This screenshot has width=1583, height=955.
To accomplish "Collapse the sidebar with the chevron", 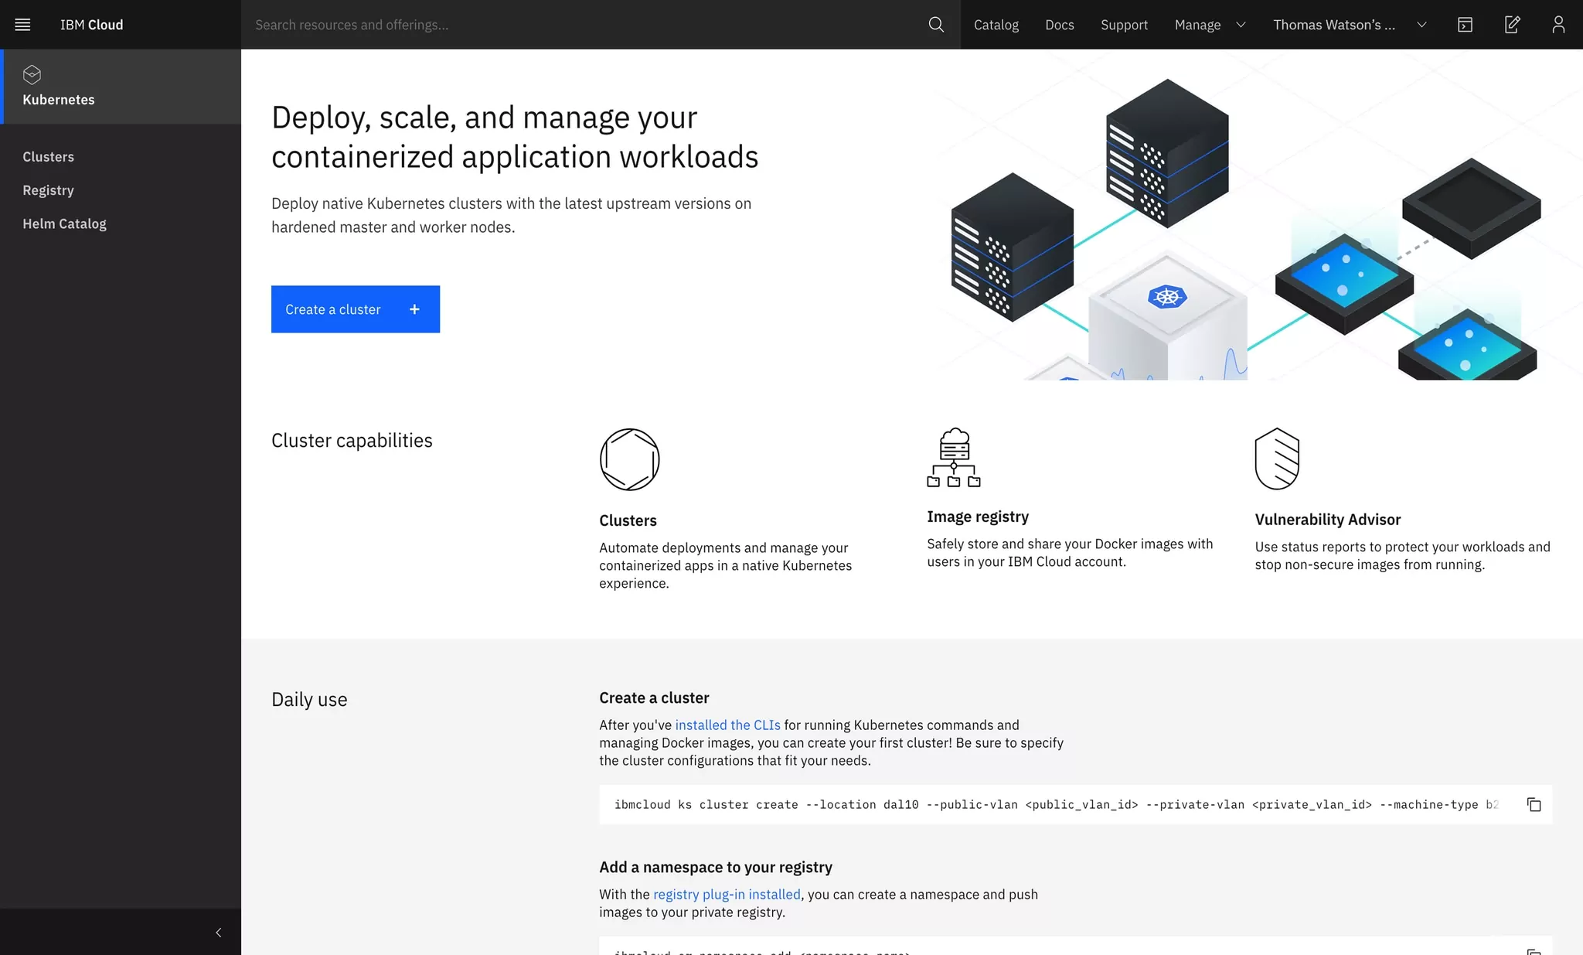I will [219, 933].
